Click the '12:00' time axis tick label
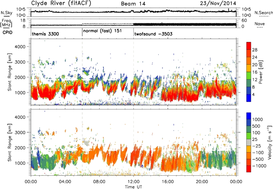The image size is (273, 189). [x=133, y=182]
